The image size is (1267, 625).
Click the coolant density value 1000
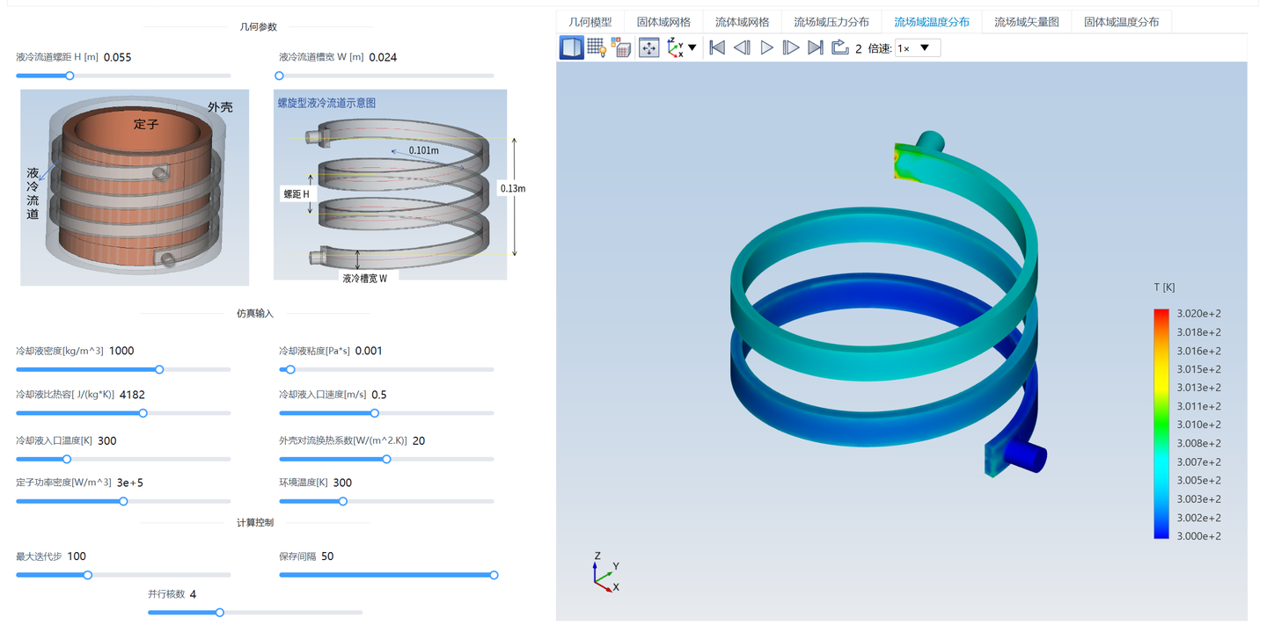tap(121, 351)
